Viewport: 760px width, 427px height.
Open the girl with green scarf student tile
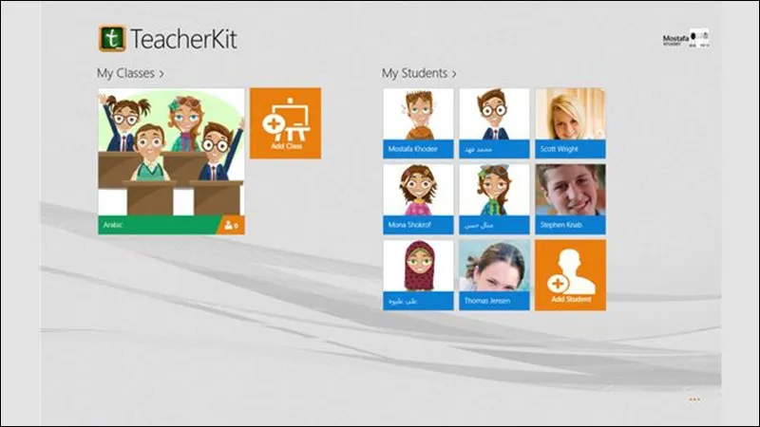click(x=494, y=199)
